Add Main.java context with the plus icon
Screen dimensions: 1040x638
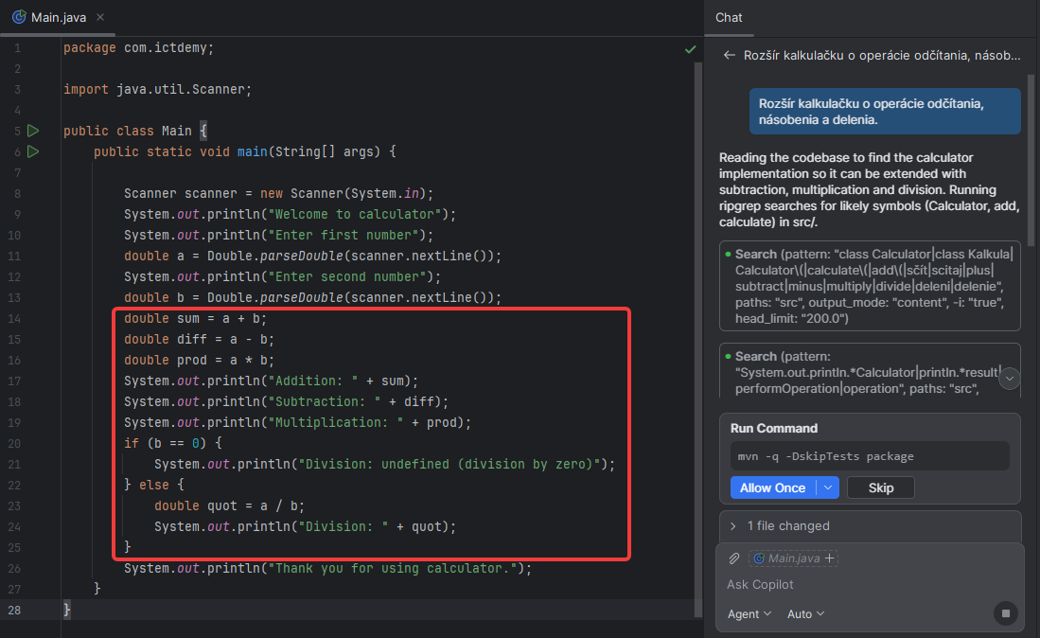829,558
